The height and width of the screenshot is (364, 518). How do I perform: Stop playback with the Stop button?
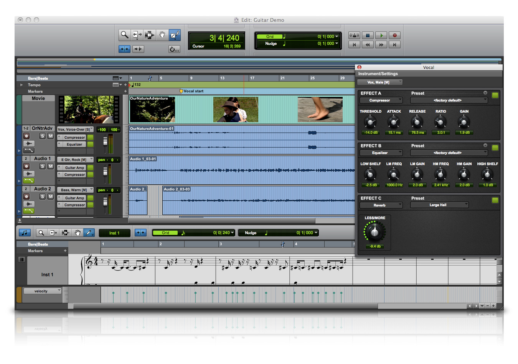pyautogui.click(x=368, y=35)
